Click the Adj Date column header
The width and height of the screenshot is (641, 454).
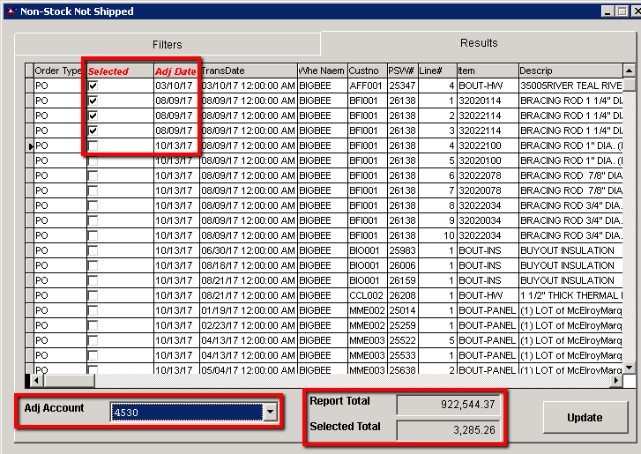(x=175, y=71)
